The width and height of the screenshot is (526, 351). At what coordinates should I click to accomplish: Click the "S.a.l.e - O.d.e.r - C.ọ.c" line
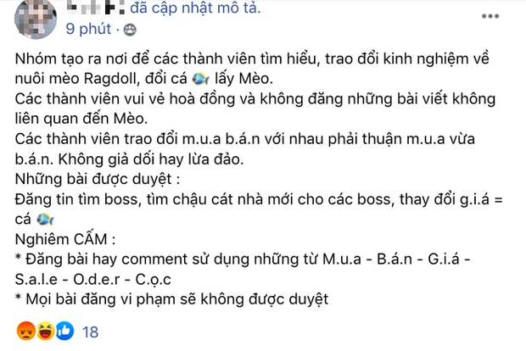pos(93,280)
